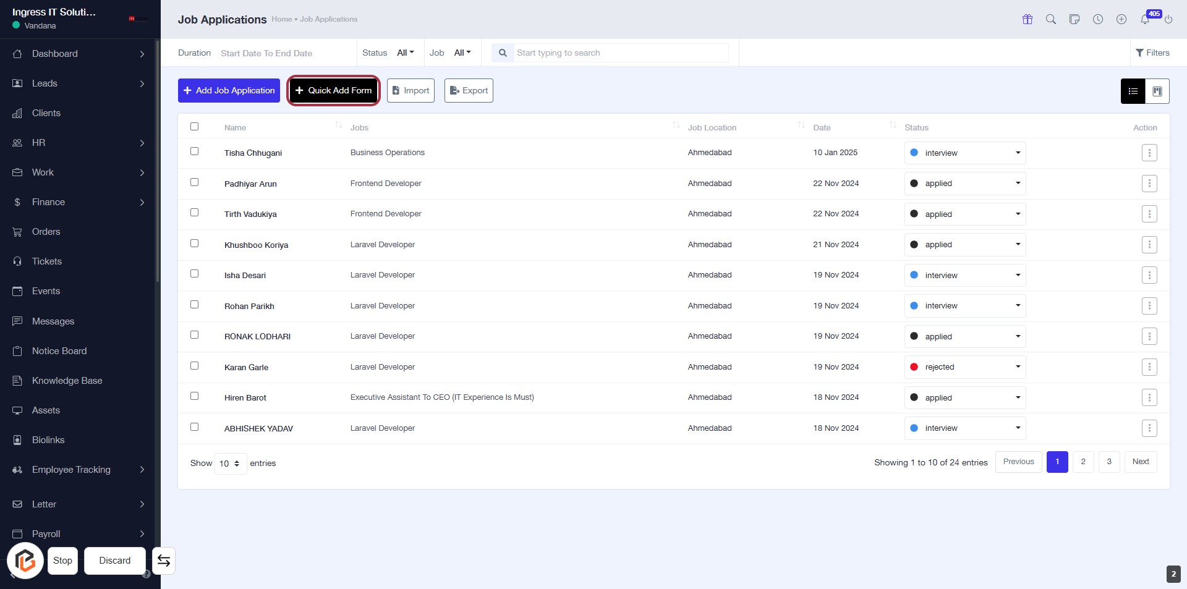
Task: Click the gift icon in top header
Action: click(x=1027, y=19)
